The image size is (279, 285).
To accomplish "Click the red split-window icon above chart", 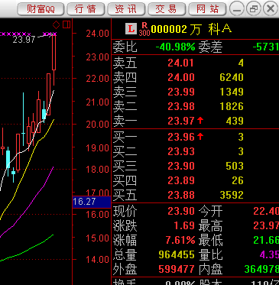I will tap(67, 24).
